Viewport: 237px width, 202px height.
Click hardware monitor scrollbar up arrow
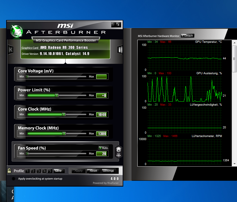tap(235, 43)
